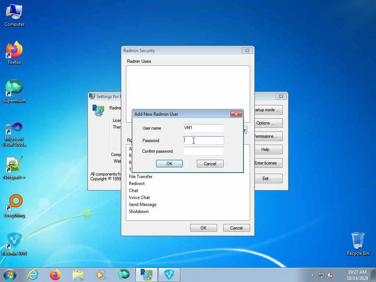The height and width of the screenshot is (282, 376).
Task: Open Options in the Settings window
Action: coord(268,123)
